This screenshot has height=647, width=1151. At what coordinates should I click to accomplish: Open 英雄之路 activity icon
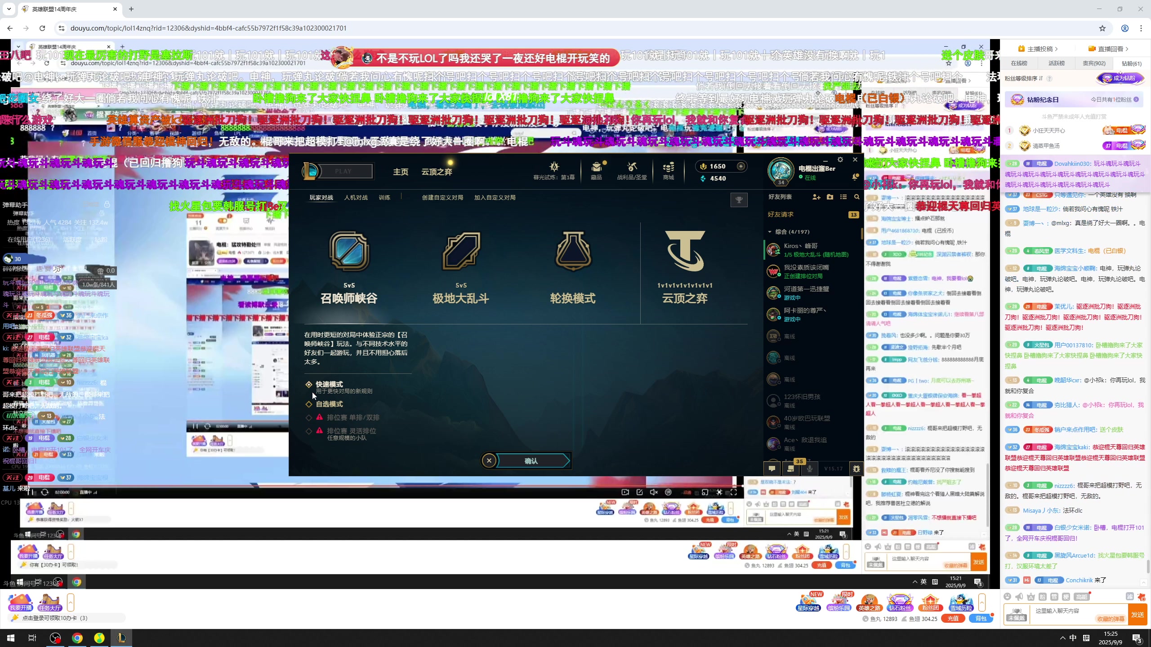pyautogui.click(x=869, y=602)
